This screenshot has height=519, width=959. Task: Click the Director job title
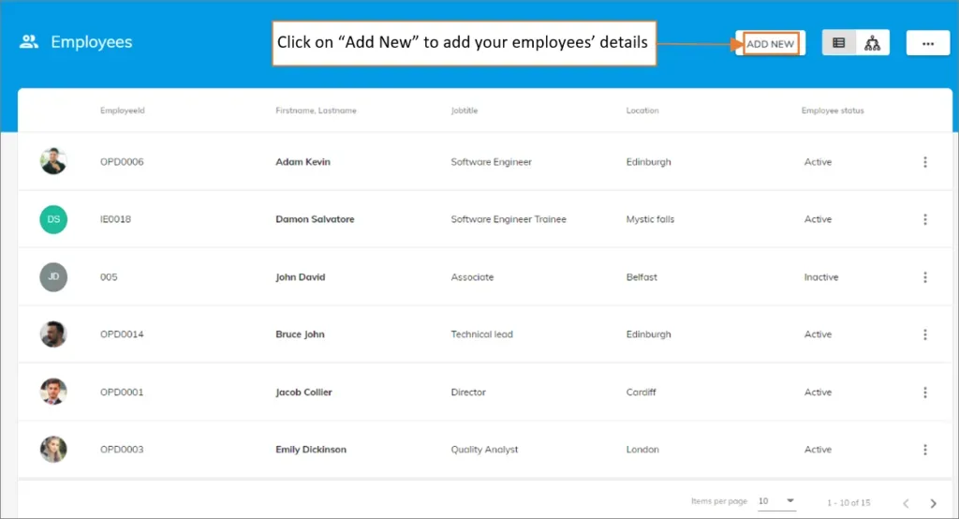click(468, 392)
